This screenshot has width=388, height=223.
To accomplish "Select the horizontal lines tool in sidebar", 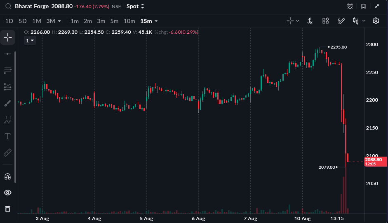I will click(x=8, y=71).
